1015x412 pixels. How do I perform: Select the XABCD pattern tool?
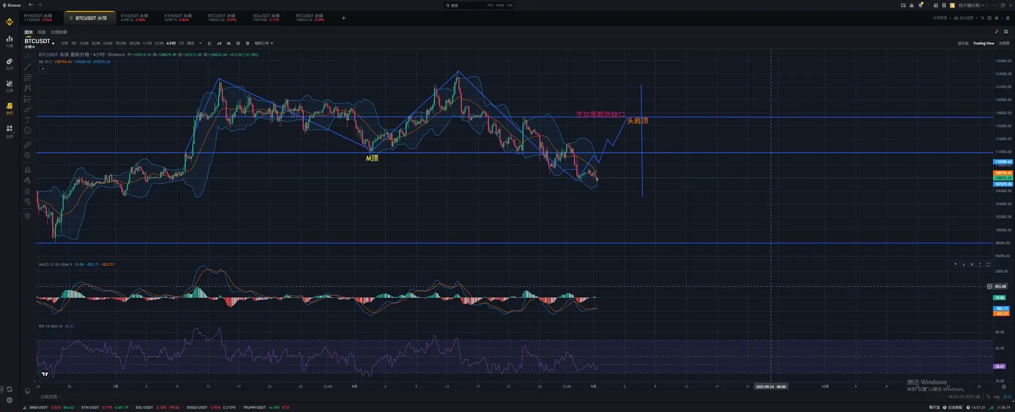click(27, 88)
